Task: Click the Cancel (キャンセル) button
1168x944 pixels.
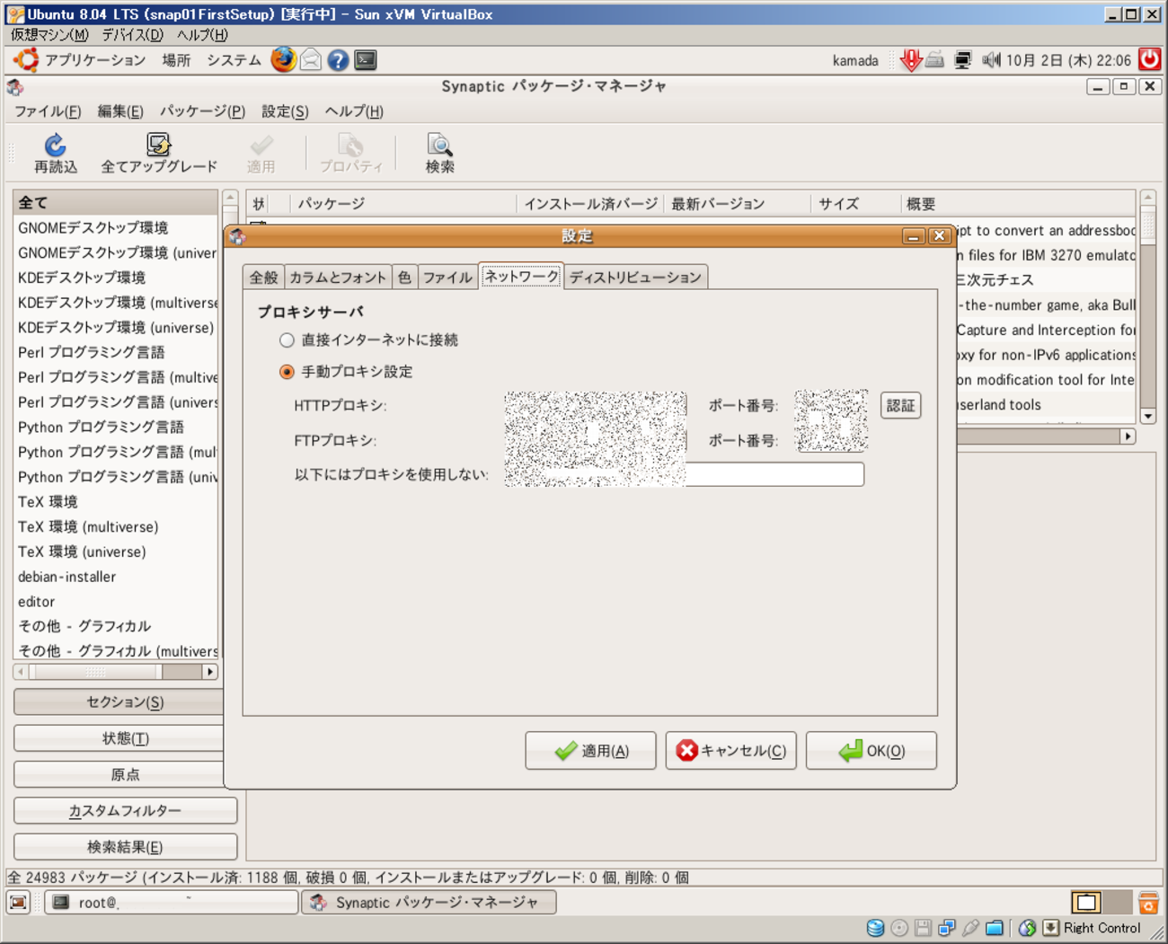Action: (730, 751)
